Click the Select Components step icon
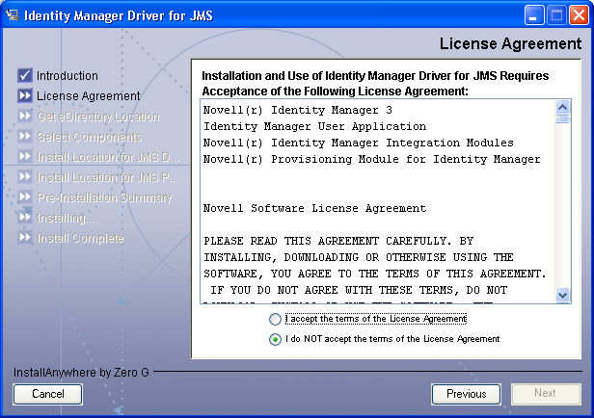 (25, 136)
